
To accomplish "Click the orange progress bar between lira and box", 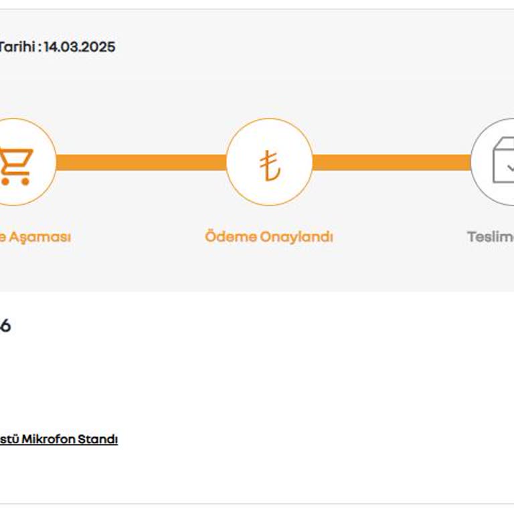I will tap(392, 162).
